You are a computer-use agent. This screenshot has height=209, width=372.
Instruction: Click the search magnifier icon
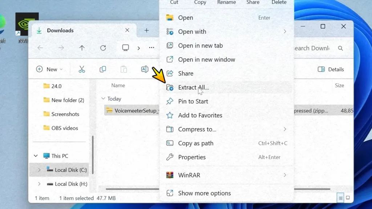click(x=340, y=48)
